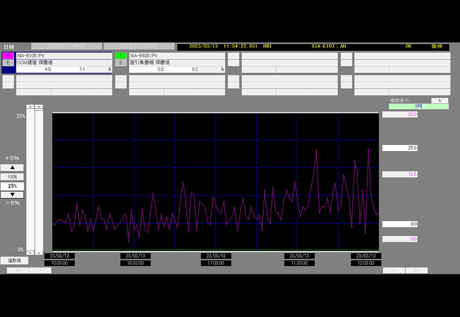This screenshot has height=317, width=460.
Task: Click the CCM建屋 煤塵値 description
Action: coord(64,63)
